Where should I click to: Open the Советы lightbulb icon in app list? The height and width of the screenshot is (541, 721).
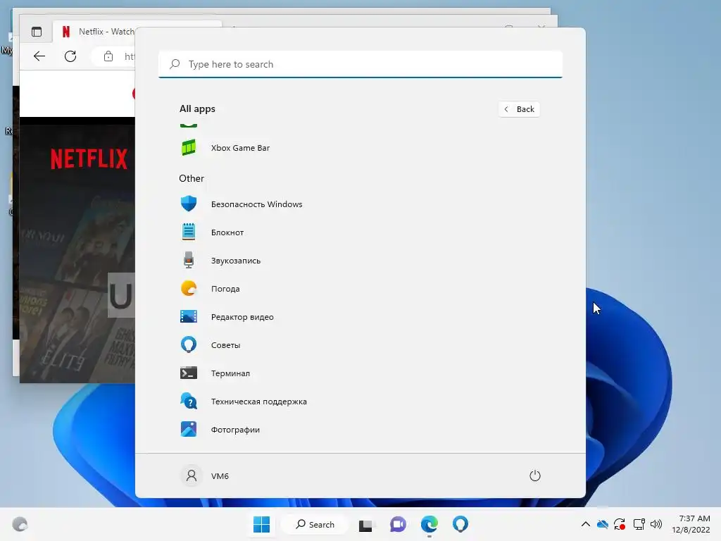click(189, 344)
